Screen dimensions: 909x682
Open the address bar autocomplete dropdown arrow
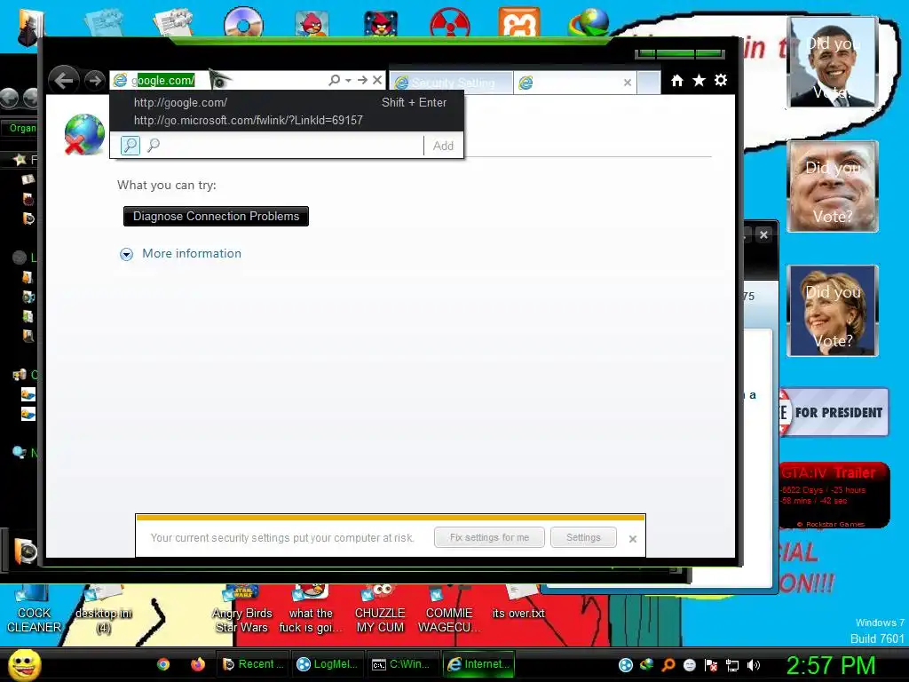click(x=348, y=81)
